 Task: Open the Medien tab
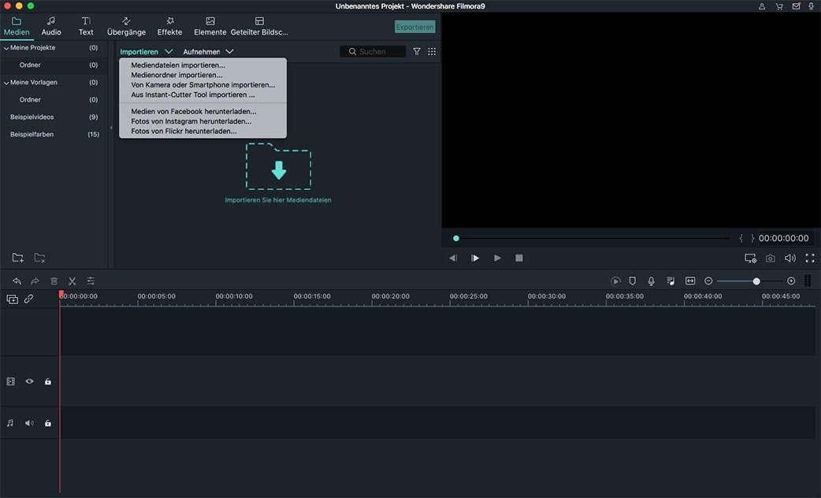(x=17, y=26)
